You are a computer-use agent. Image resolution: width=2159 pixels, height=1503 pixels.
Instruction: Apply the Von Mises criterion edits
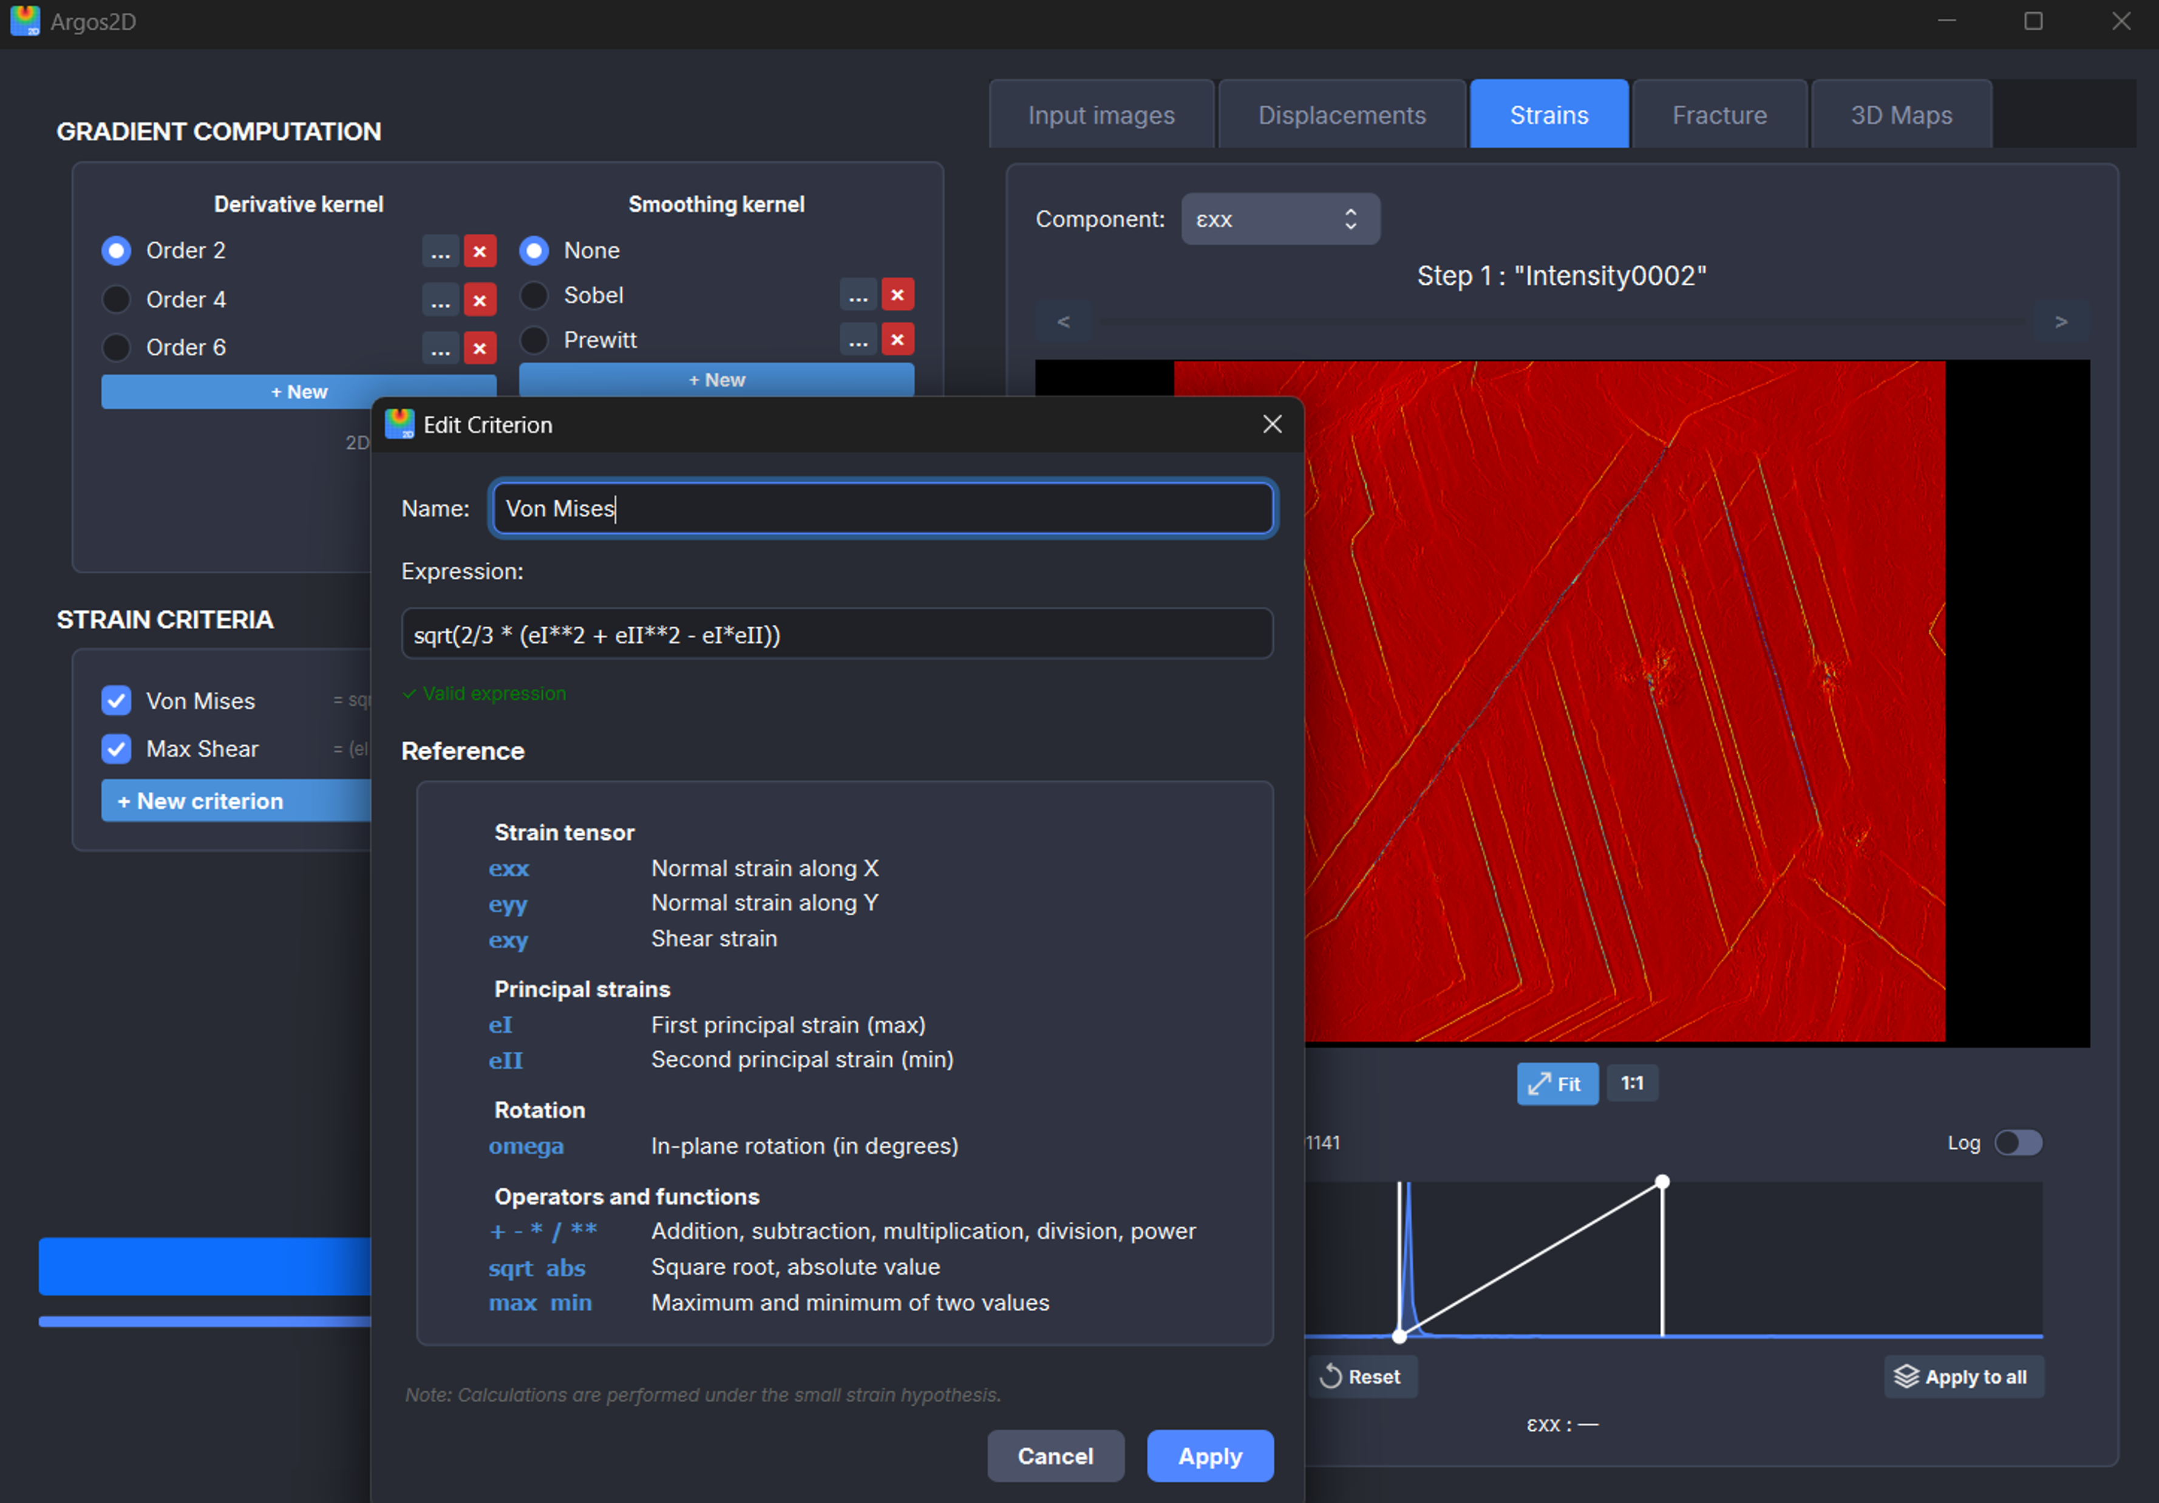(x=1209, y=1455)
